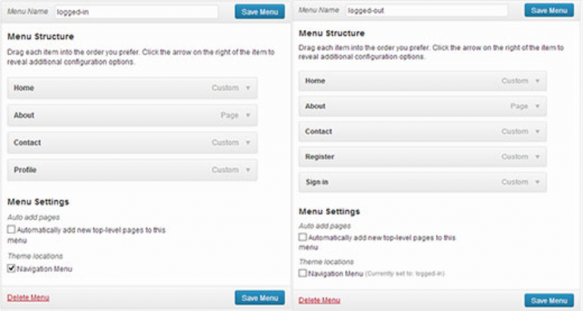The height and width of the screenshot is (311, 583).
Task: Focus the logged-out Menu Name field
Action: coord(426,10)
